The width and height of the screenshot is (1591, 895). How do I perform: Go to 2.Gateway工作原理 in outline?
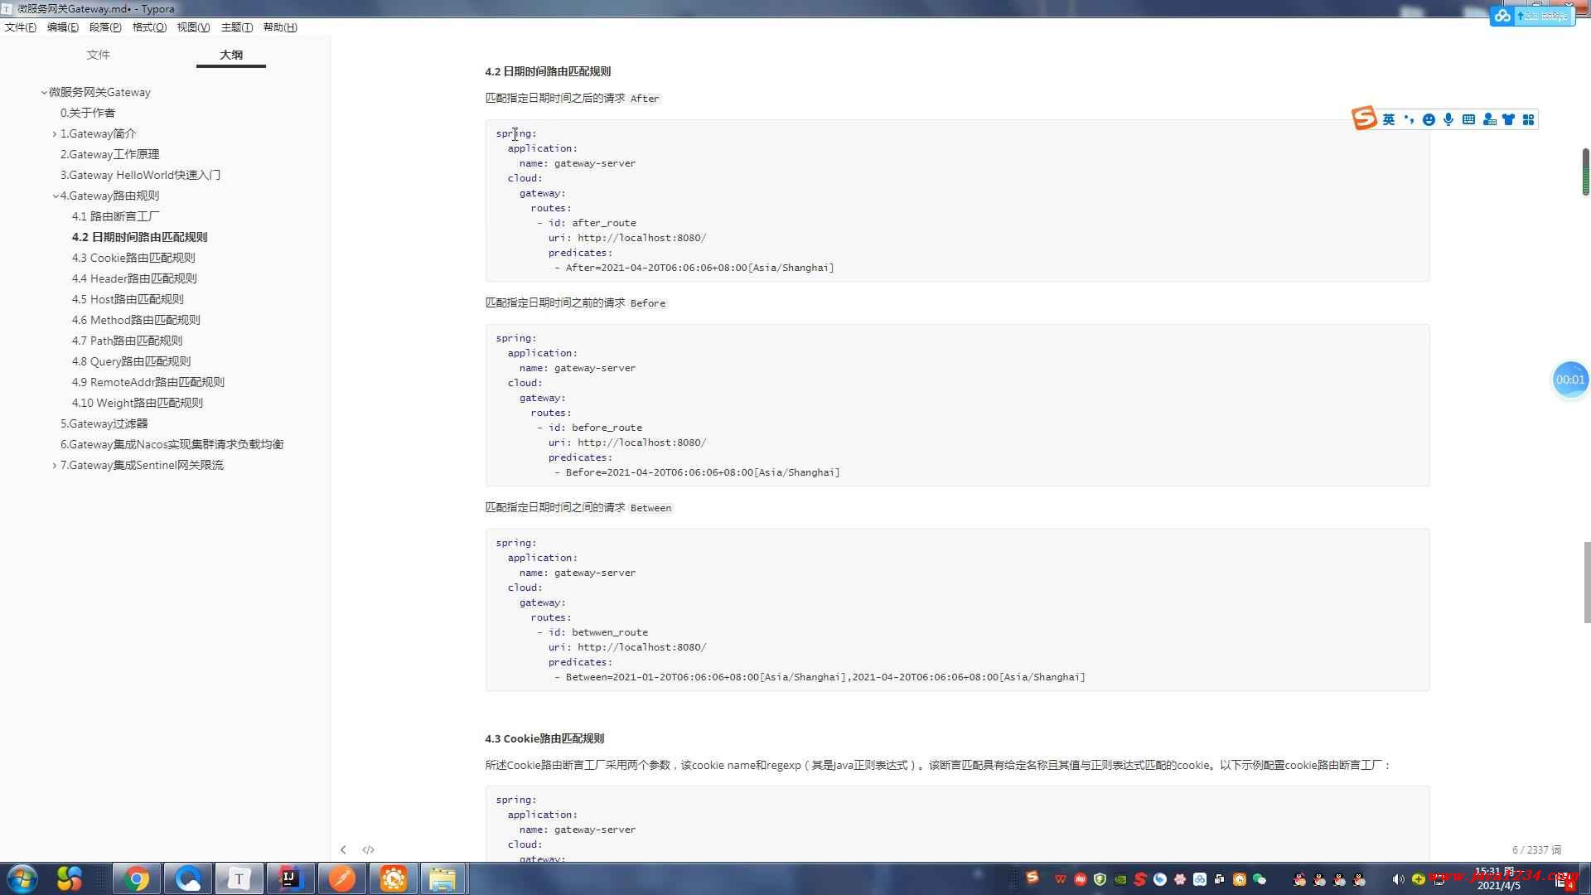point(109,154)
